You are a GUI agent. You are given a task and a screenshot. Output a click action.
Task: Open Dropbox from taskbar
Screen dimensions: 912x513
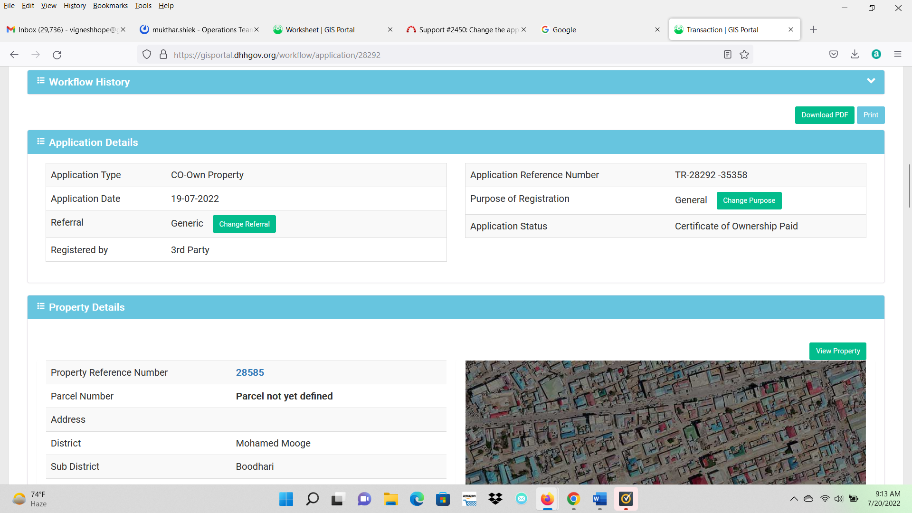pyautogui.click(x=495, y=499)
